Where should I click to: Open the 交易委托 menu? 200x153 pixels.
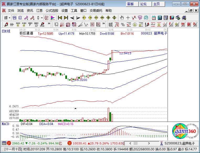click(96, 11)
